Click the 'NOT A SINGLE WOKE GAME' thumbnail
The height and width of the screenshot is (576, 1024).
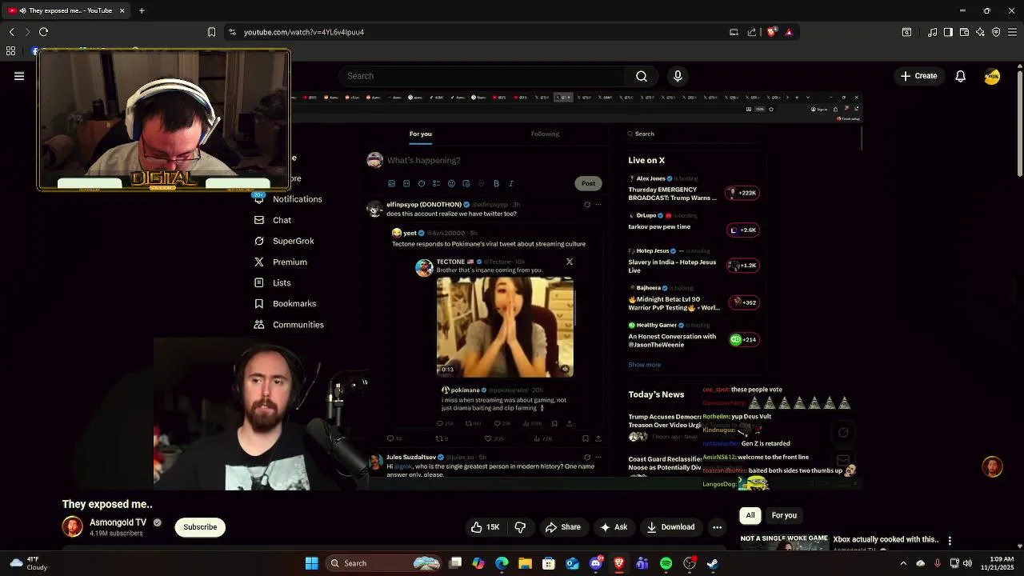point(784,542)
